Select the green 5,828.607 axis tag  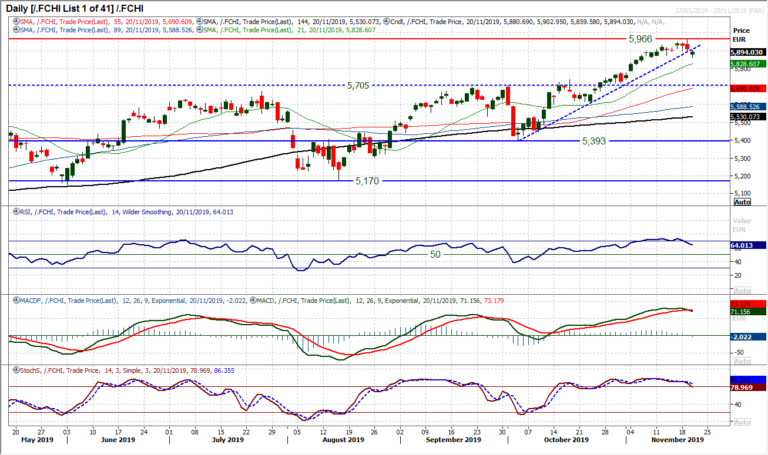[x=748, y=63]
